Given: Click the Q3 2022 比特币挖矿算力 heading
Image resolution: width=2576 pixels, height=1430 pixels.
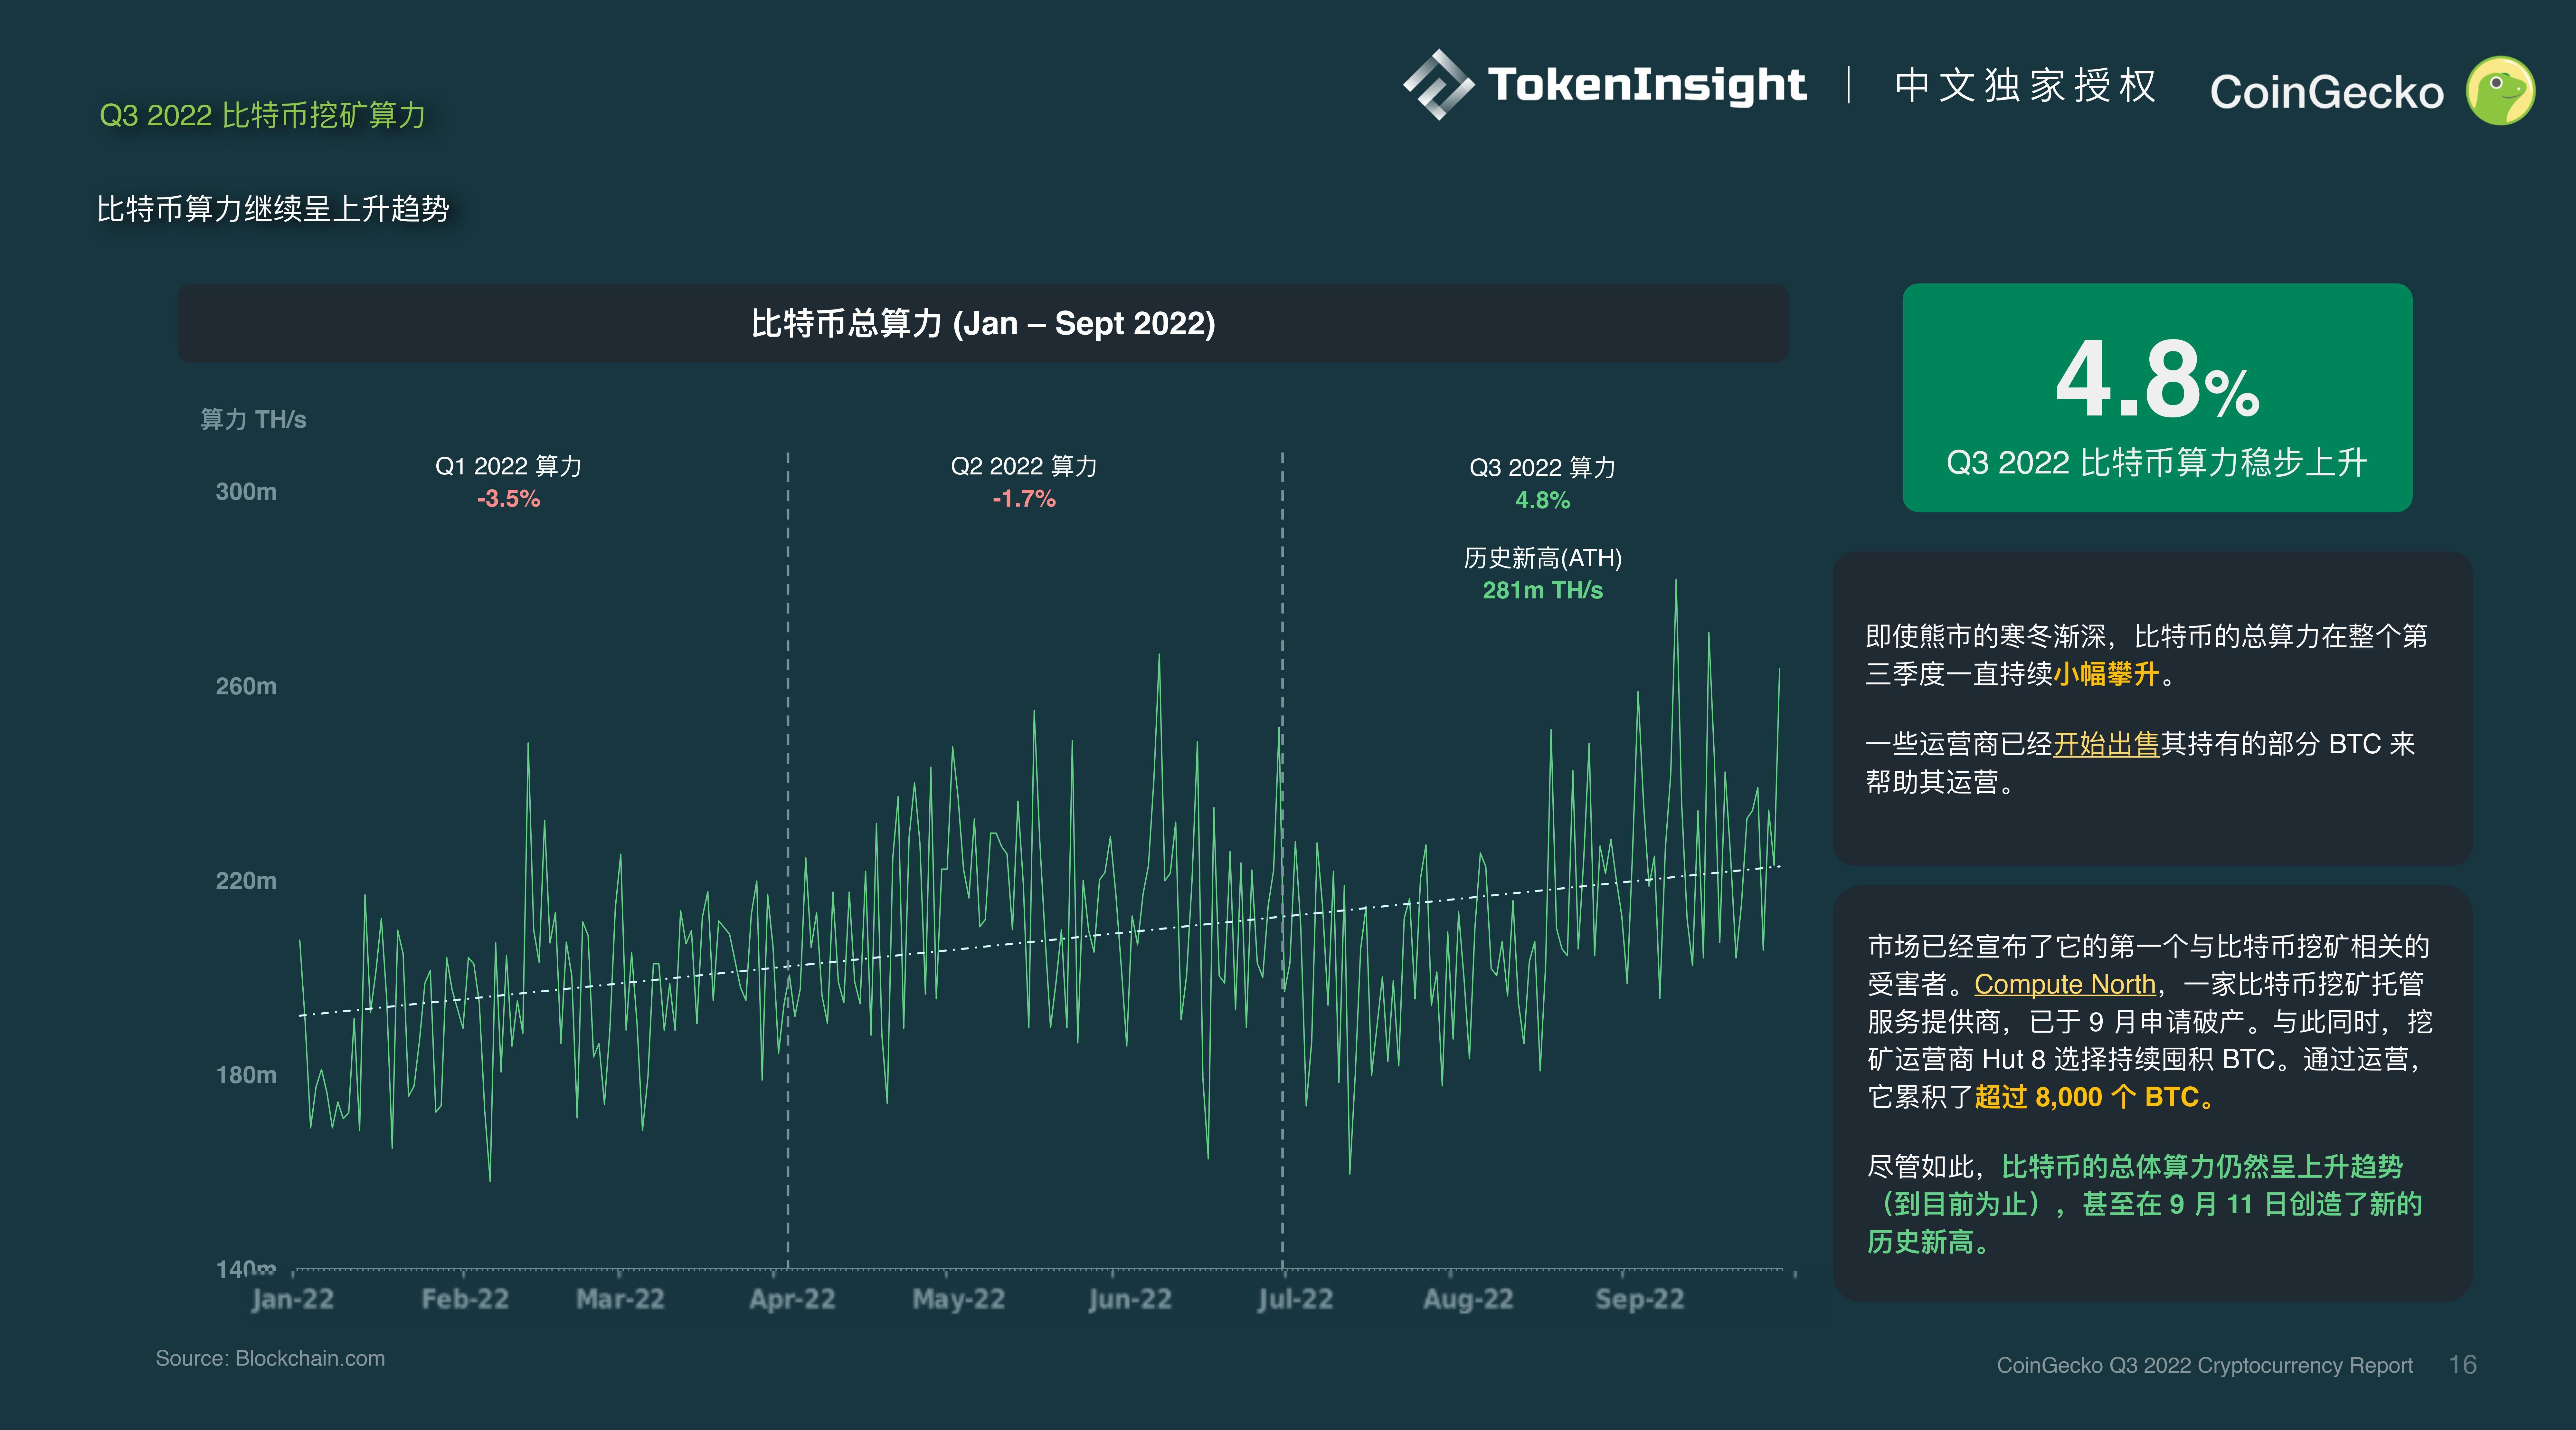Looking at the screenshot, I should pyautogui.click(x=262, y=115).
